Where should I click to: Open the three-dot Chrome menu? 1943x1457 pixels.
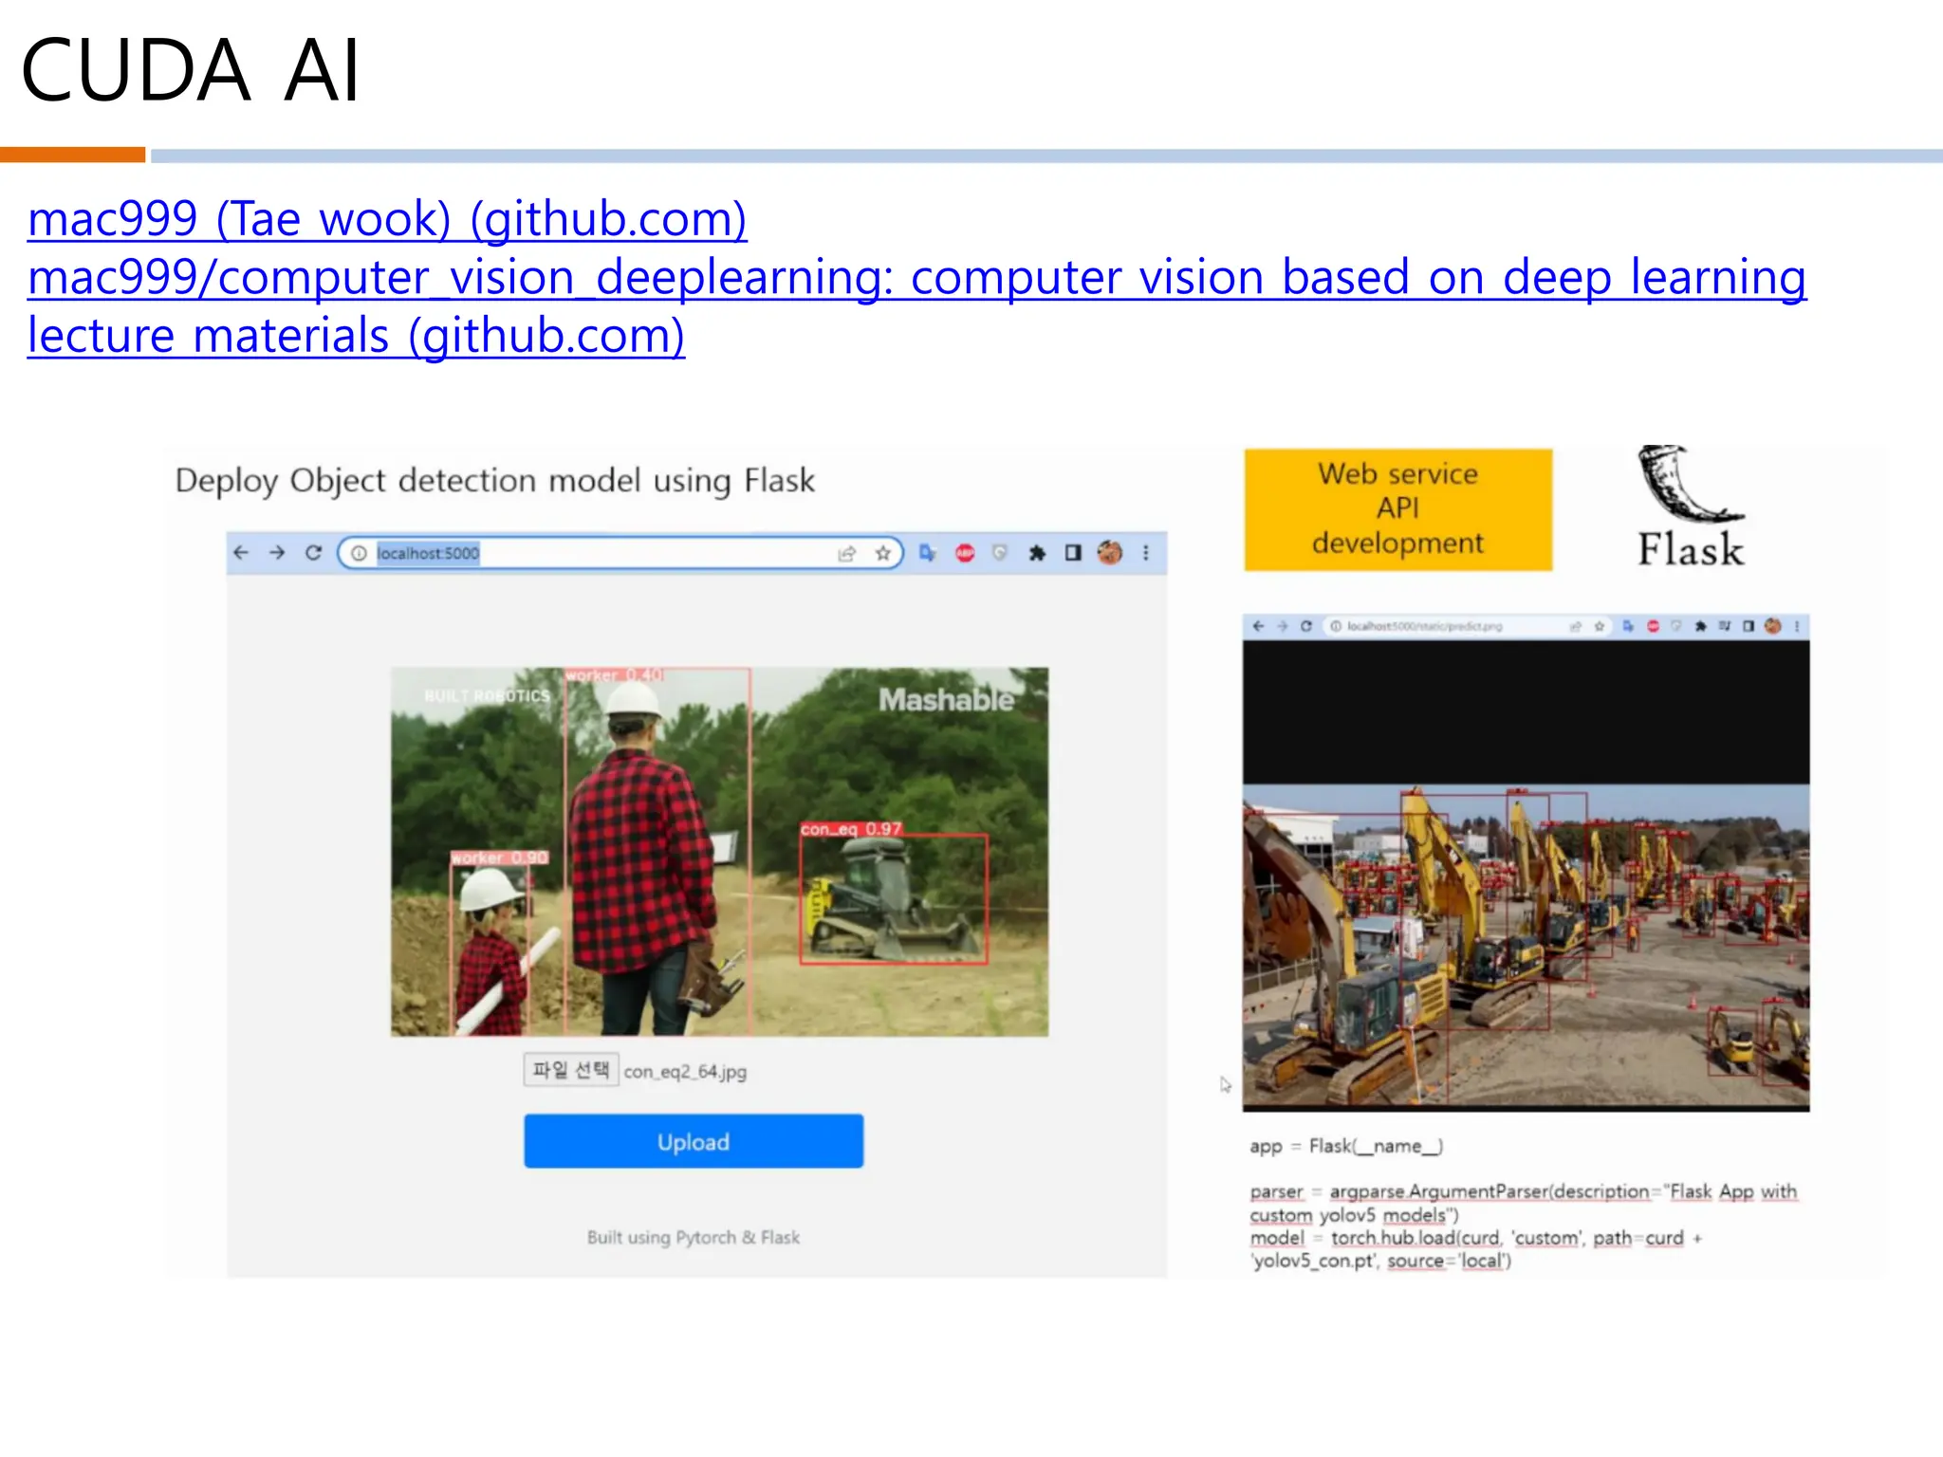pyautogui.click(x=1146, y=553)
